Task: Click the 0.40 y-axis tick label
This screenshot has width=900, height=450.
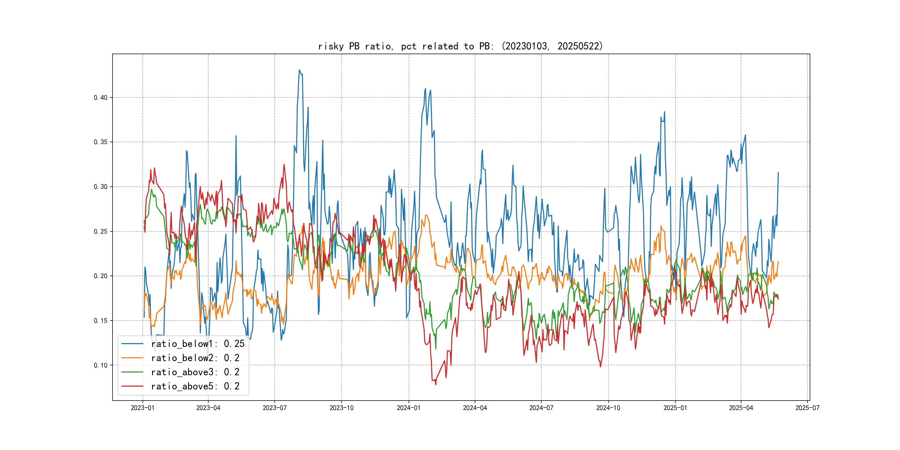Action: click(101, 98)
